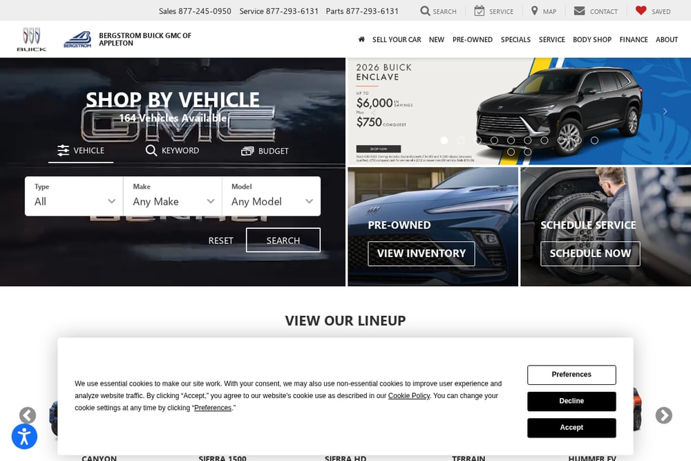Click the Search button under filters
Image resolution: width=691 pixels, height=461 pixels.
pyautogui.click(x=283, y=241)
